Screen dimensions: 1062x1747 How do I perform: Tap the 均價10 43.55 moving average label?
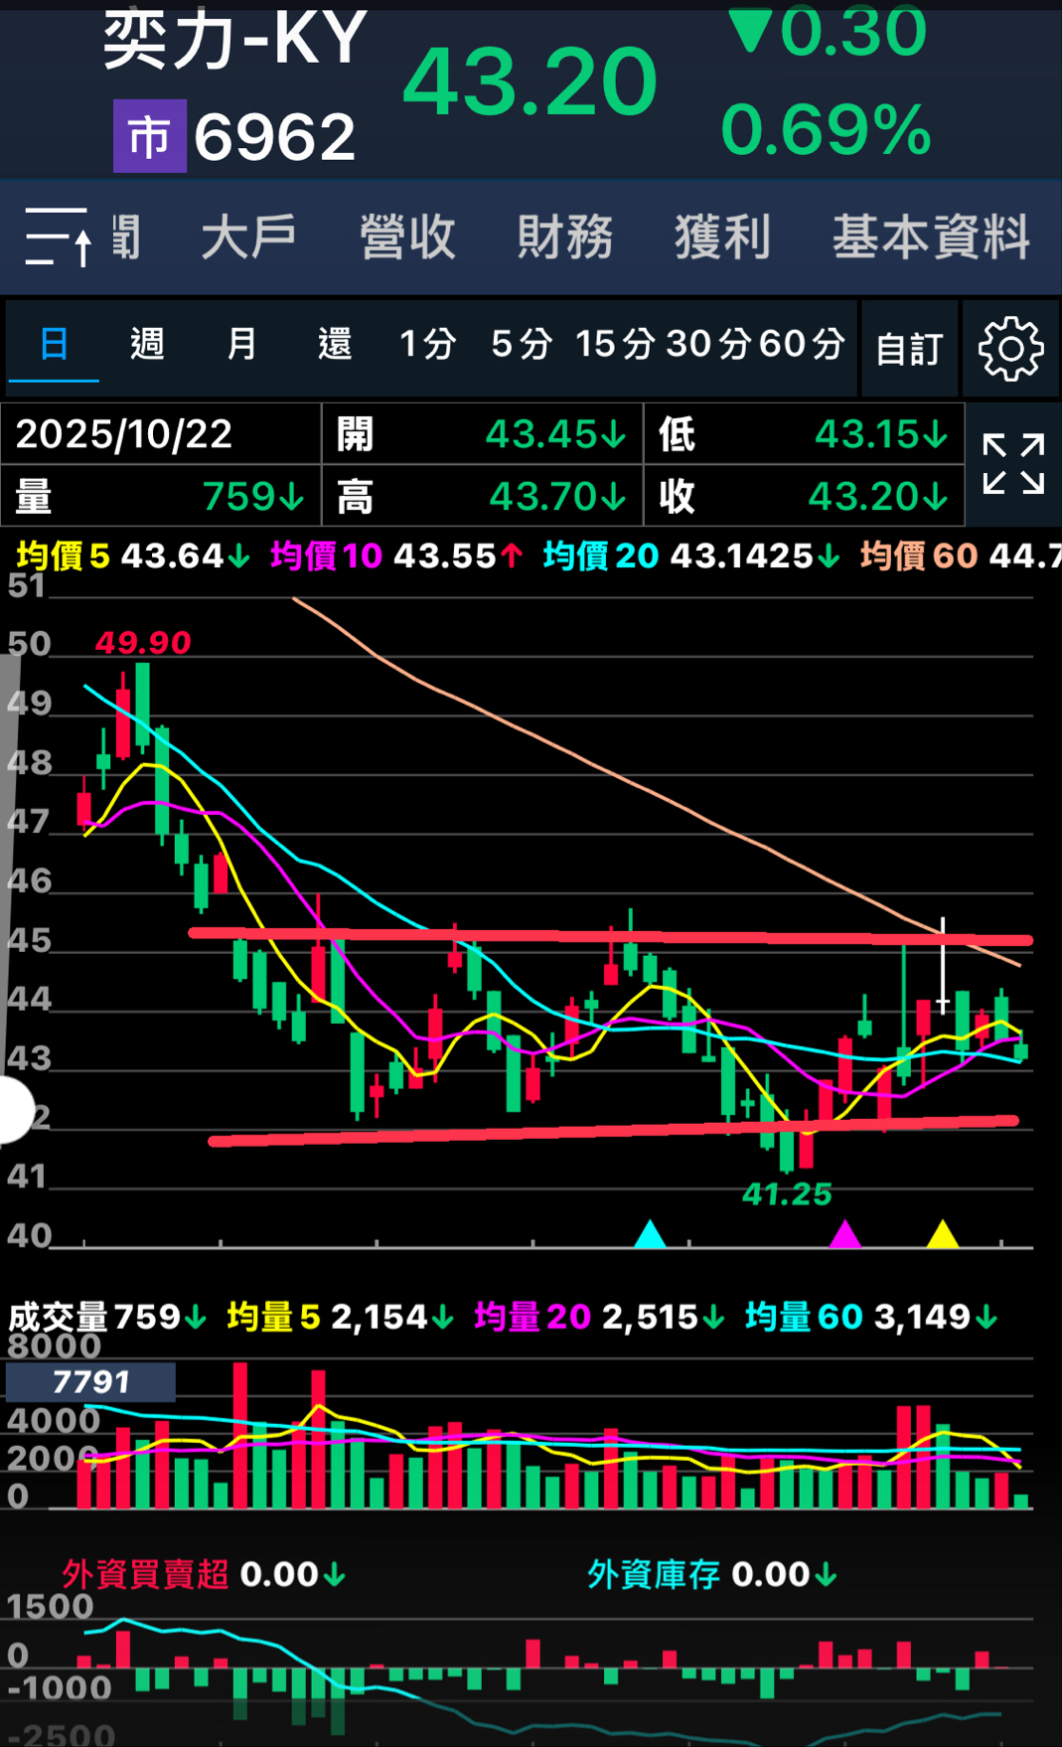(x=396, y=556)
